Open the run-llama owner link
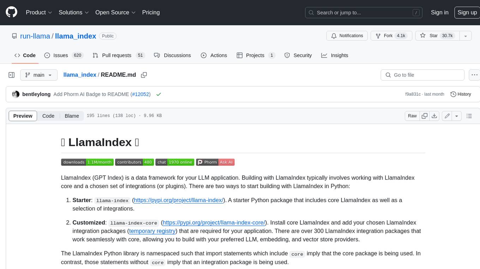 (35, 36)
